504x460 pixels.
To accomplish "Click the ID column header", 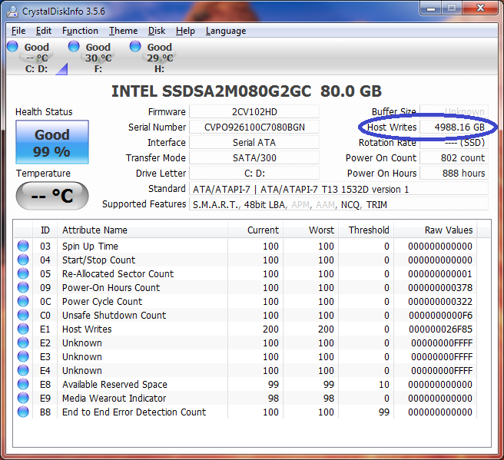I will (45, 230).
